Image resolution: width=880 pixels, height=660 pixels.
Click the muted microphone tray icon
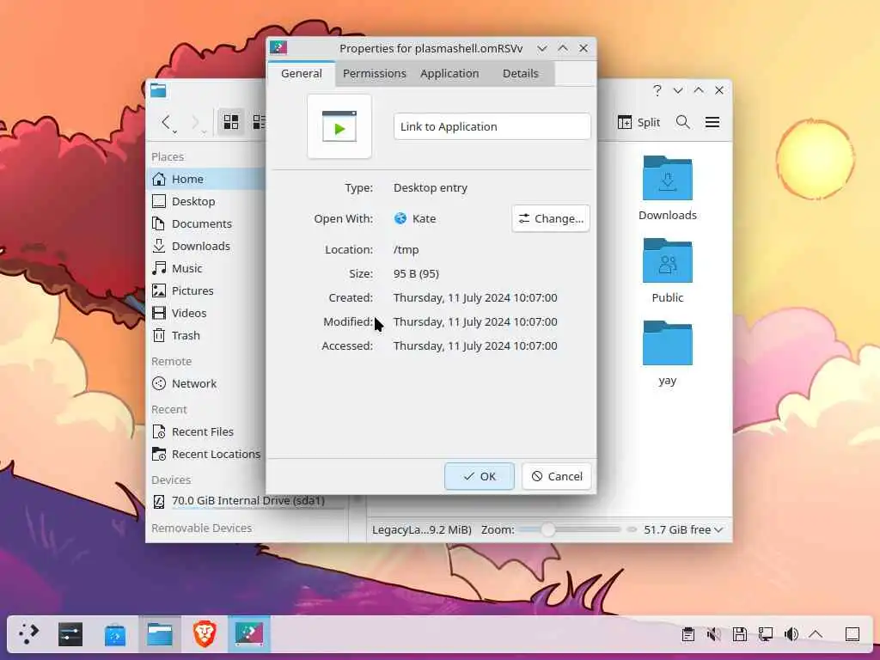714,634
